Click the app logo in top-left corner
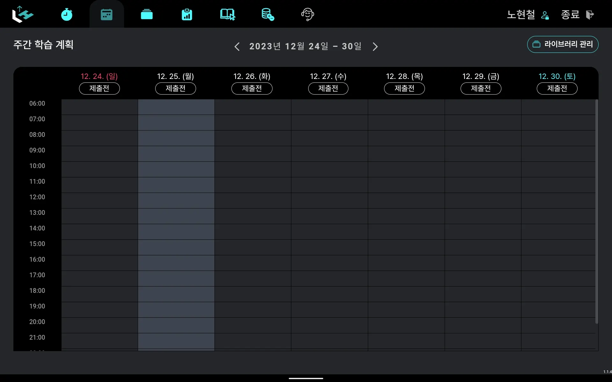 22,14
